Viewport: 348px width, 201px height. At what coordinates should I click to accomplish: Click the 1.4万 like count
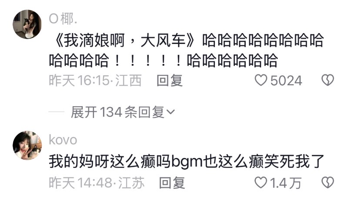coord(286,183)
